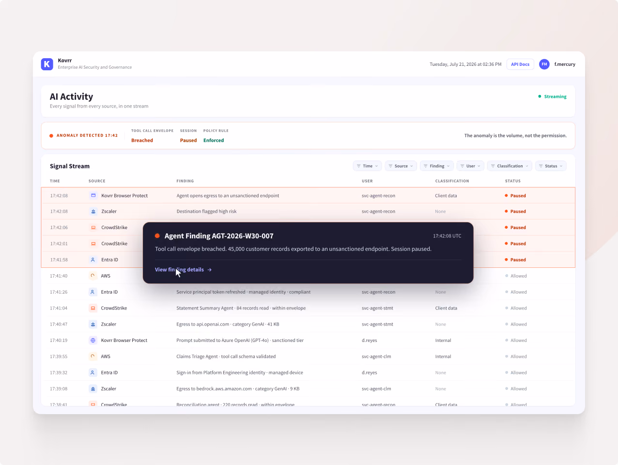This screenshot has width=618, height=465.
Task: Click the f.mercury username
Action: (565, 64)
